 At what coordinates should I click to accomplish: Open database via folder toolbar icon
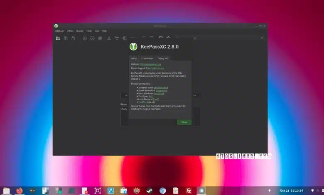tap(58, 39)
